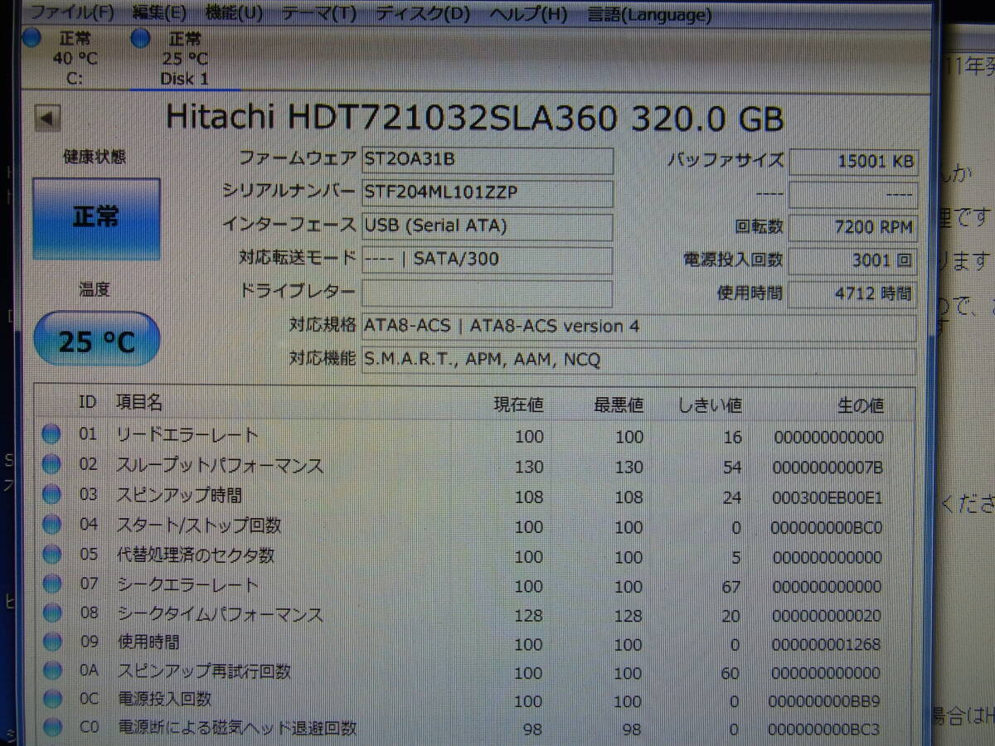The height and width of the screenshot is (746, 995).
Task: Click the 健康状態 label
Action: click(x=95, y=157)
